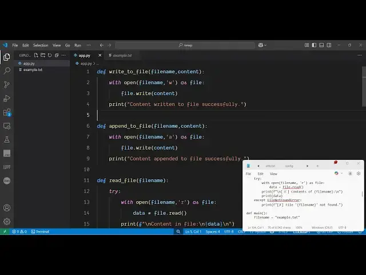Open the Copilot icon in the Notepad menu row
366x275 pixels.
pyautogui.click(x=336, y=173)
